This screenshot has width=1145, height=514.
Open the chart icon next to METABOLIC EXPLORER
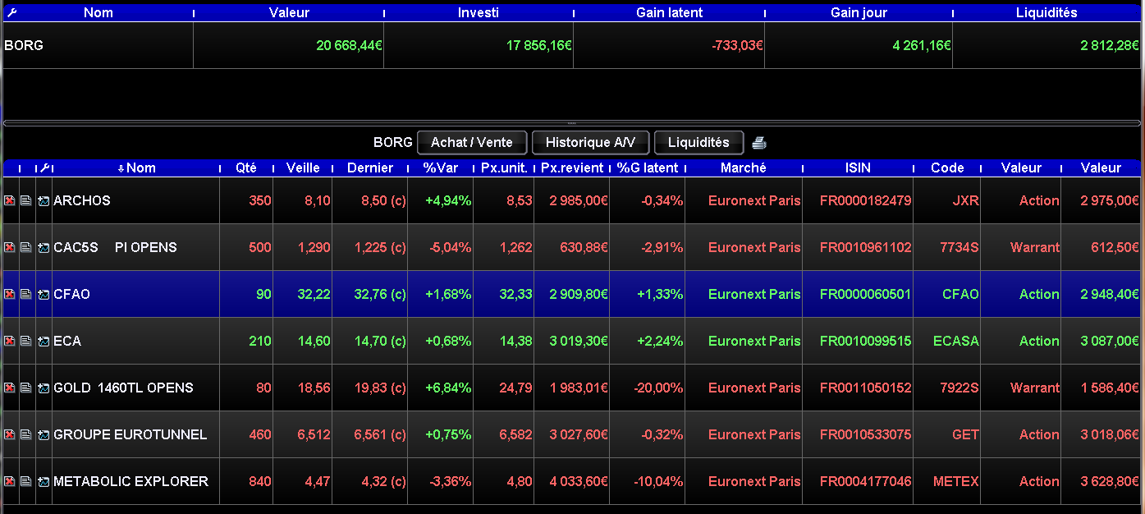[44, 482]
